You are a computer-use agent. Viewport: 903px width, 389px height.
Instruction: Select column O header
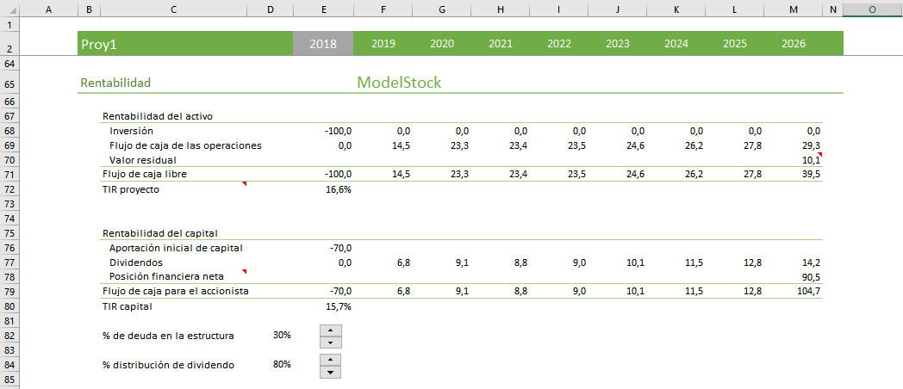coord(872,9)
